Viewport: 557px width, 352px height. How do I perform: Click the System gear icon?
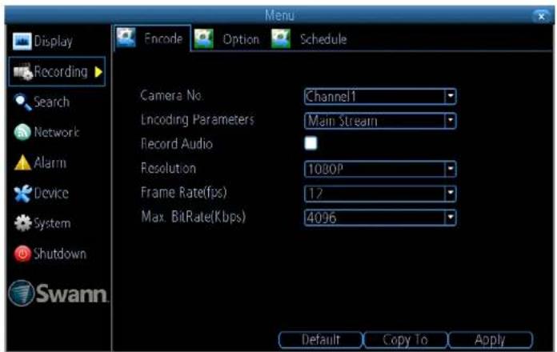(x=22, y=223)
